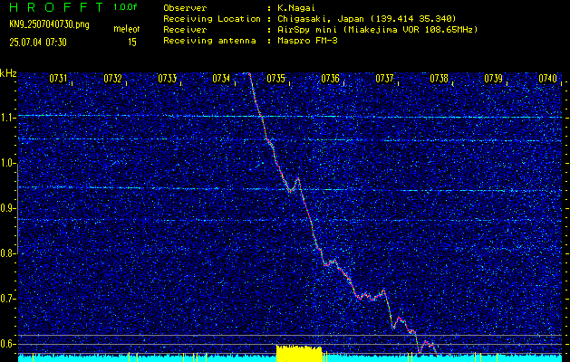Image resolution: width=570 pixels, height=362 pixels.
Task: Click the meteor count value 15
Action: pos(132,43)
